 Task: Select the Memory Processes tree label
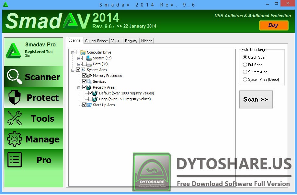108,76
